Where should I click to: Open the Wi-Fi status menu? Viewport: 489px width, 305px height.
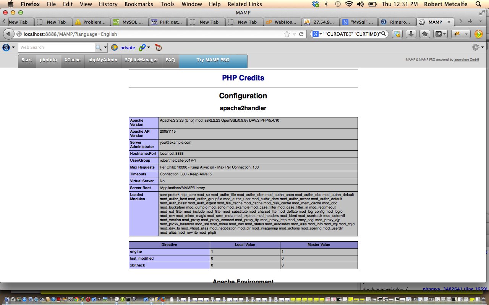[x=349, y=4]
